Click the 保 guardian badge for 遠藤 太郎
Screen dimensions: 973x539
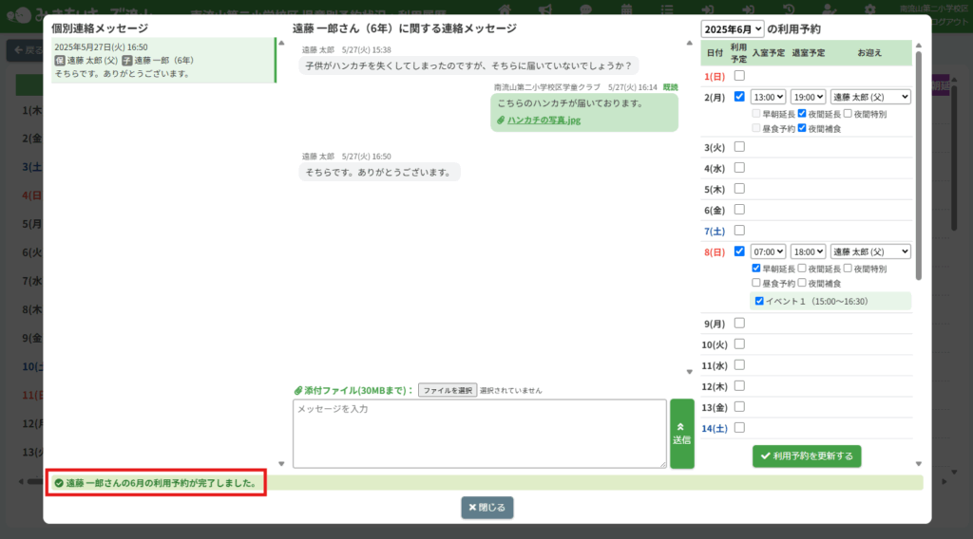(60, 60)
